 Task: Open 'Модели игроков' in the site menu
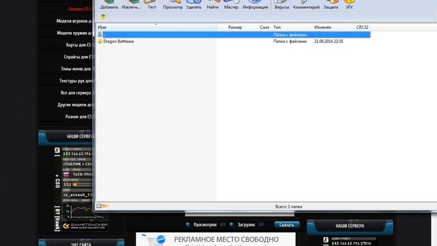74,21
